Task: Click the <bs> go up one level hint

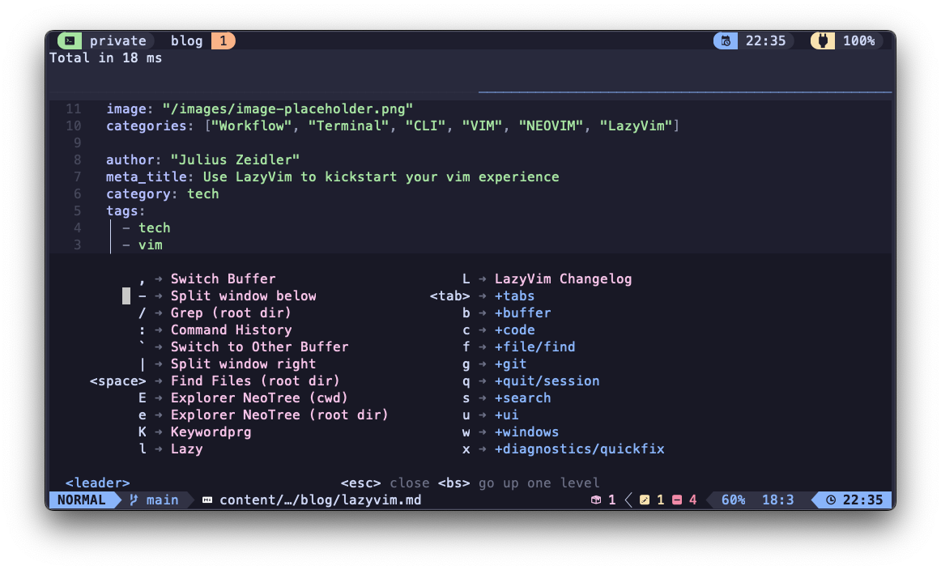Action: (x=518, y=483)
